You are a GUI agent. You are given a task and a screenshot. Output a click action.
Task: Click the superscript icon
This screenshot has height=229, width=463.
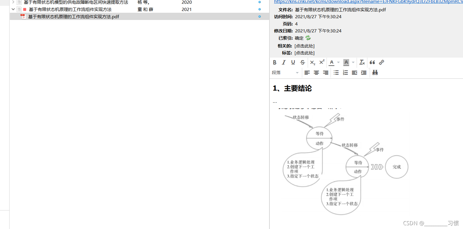(x=322, y=62)
